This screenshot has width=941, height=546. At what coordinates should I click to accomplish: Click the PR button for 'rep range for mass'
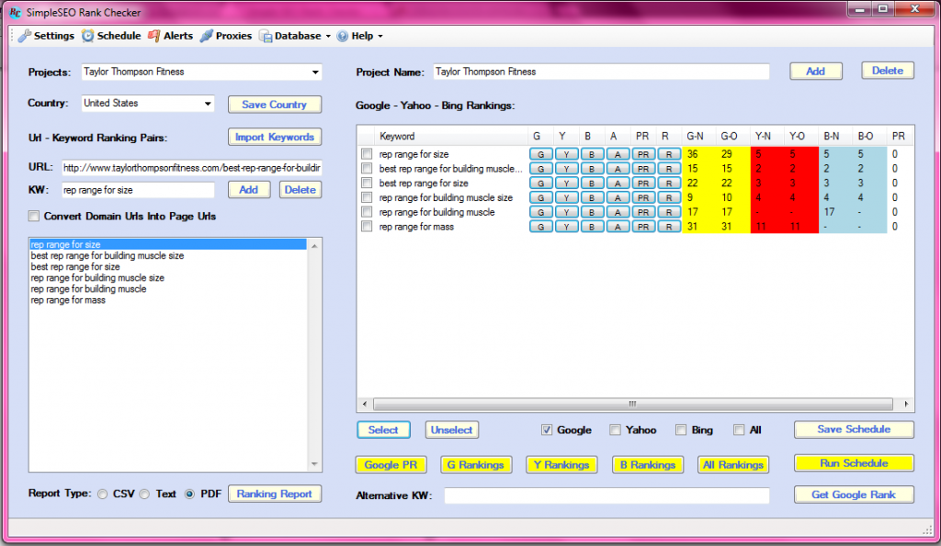643,227
